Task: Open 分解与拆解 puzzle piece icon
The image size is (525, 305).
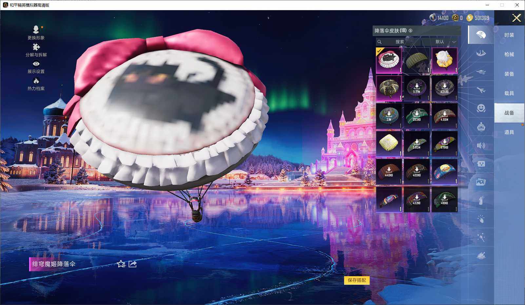Action: pos(36,47)
